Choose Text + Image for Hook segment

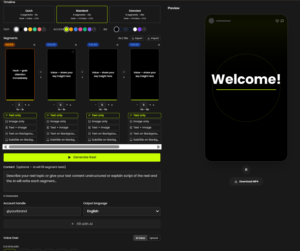point(20,128)
